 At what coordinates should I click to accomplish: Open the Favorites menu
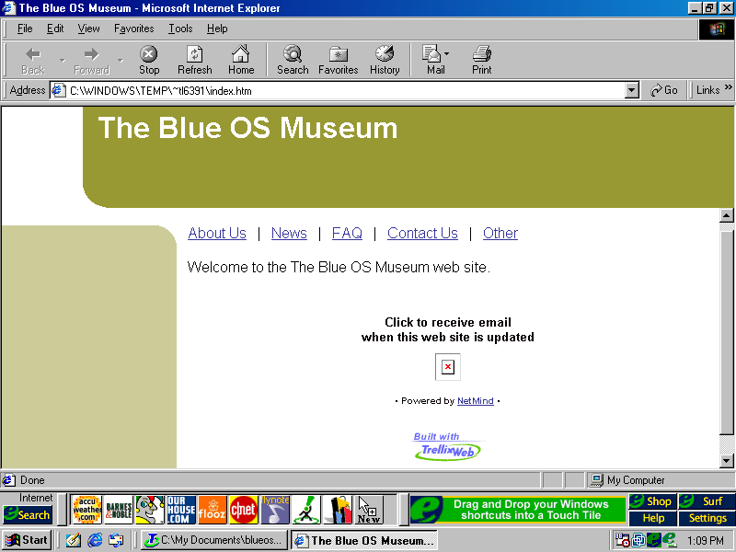point(133,29)
